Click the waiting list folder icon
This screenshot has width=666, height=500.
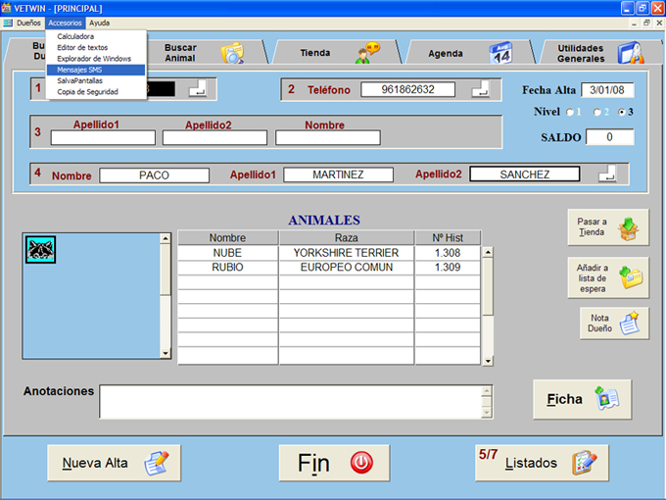click(x=631, y=277)
